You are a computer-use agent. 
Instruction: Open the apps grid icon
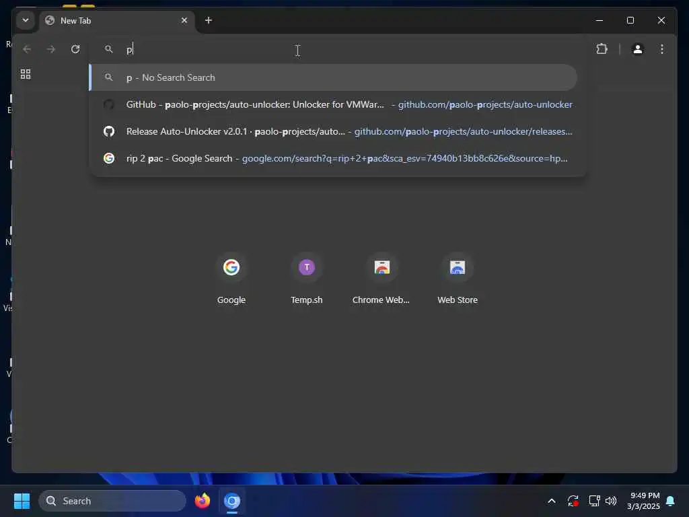click(26, 74)
